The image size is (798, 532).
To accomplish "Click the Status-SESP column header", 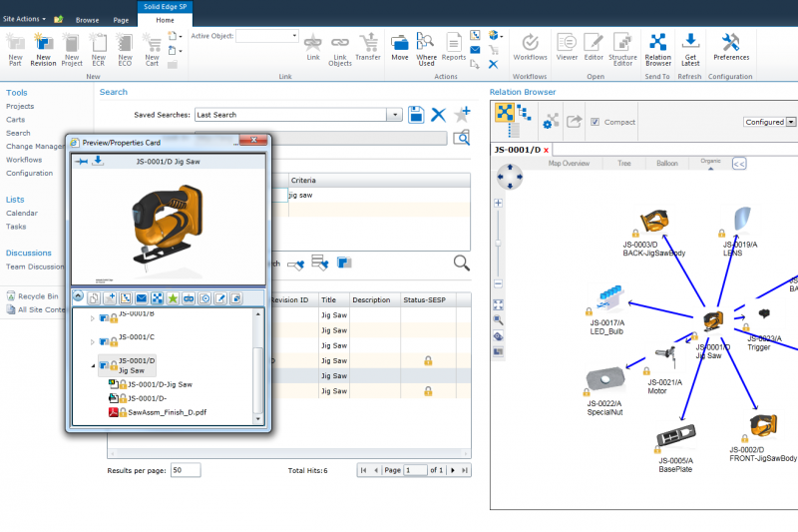I will (424, 299).
